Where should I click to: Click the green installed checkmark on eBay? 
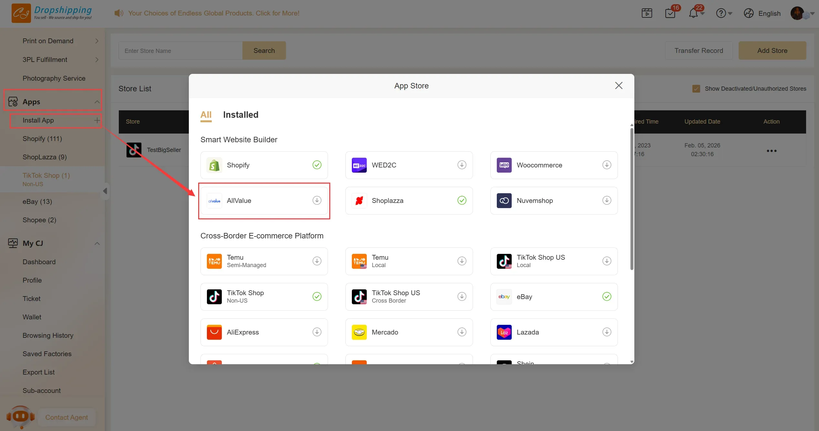click(607, 296)
